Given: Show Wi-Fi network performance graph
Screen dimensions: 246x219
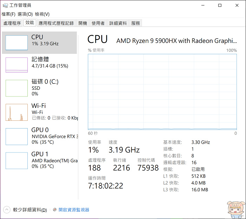Looking at the screenshot, I should tap(17, 112).
